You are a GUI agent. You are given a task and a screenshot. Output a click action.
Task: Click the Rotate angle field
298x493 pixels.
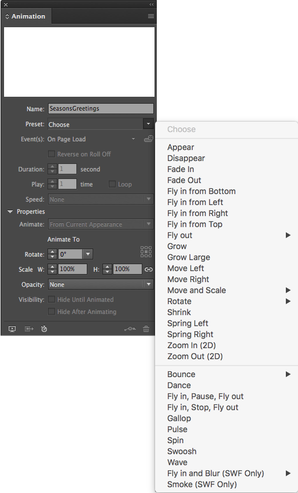[x=71, y=254]
